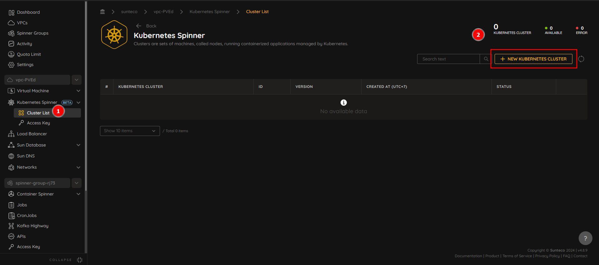599x265 pixels.
Task: Click the spinner-group-rj73 selector field
Action: tap(37, 183)
